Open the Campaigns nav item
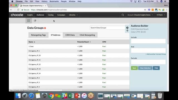The height and width of the screenshot is (100, 178). [61, 15]
